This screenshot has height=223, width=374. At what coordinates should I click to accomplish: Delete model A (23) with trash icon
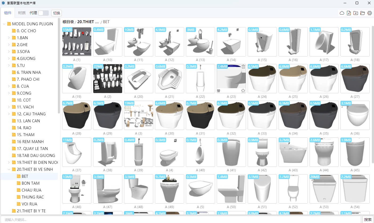(243, 67)
